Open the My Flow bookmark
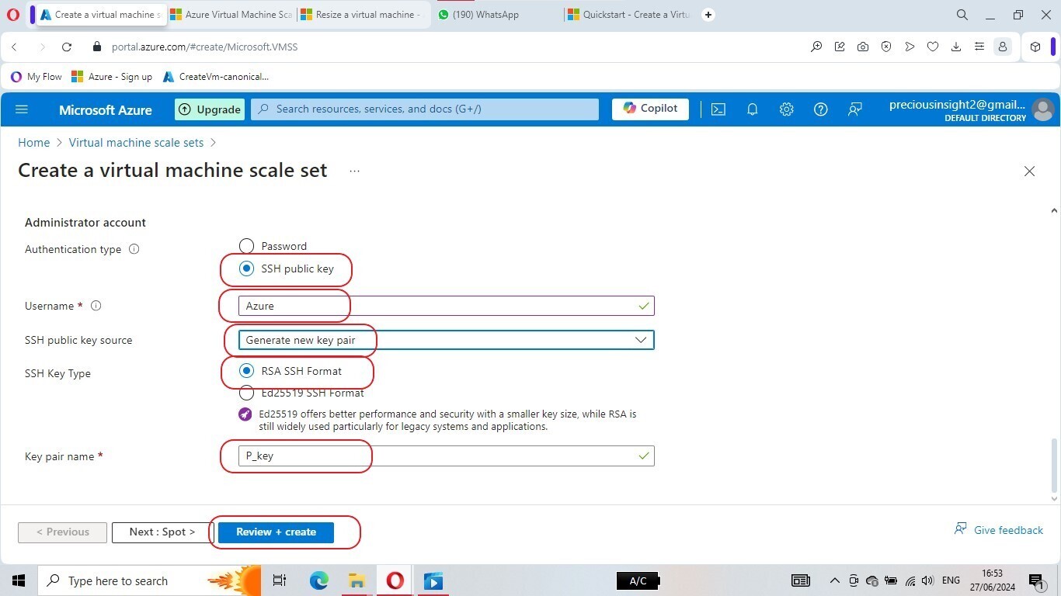The width and height of the screenshot is (1061, 596). (37, 77)
